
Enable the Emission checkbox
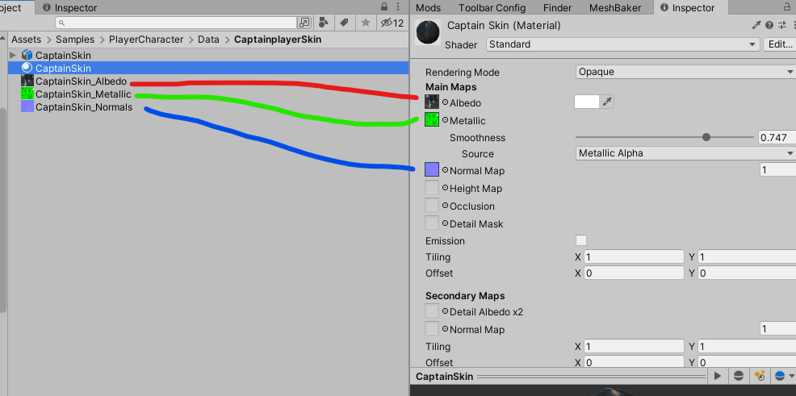(x=581, y=240)
